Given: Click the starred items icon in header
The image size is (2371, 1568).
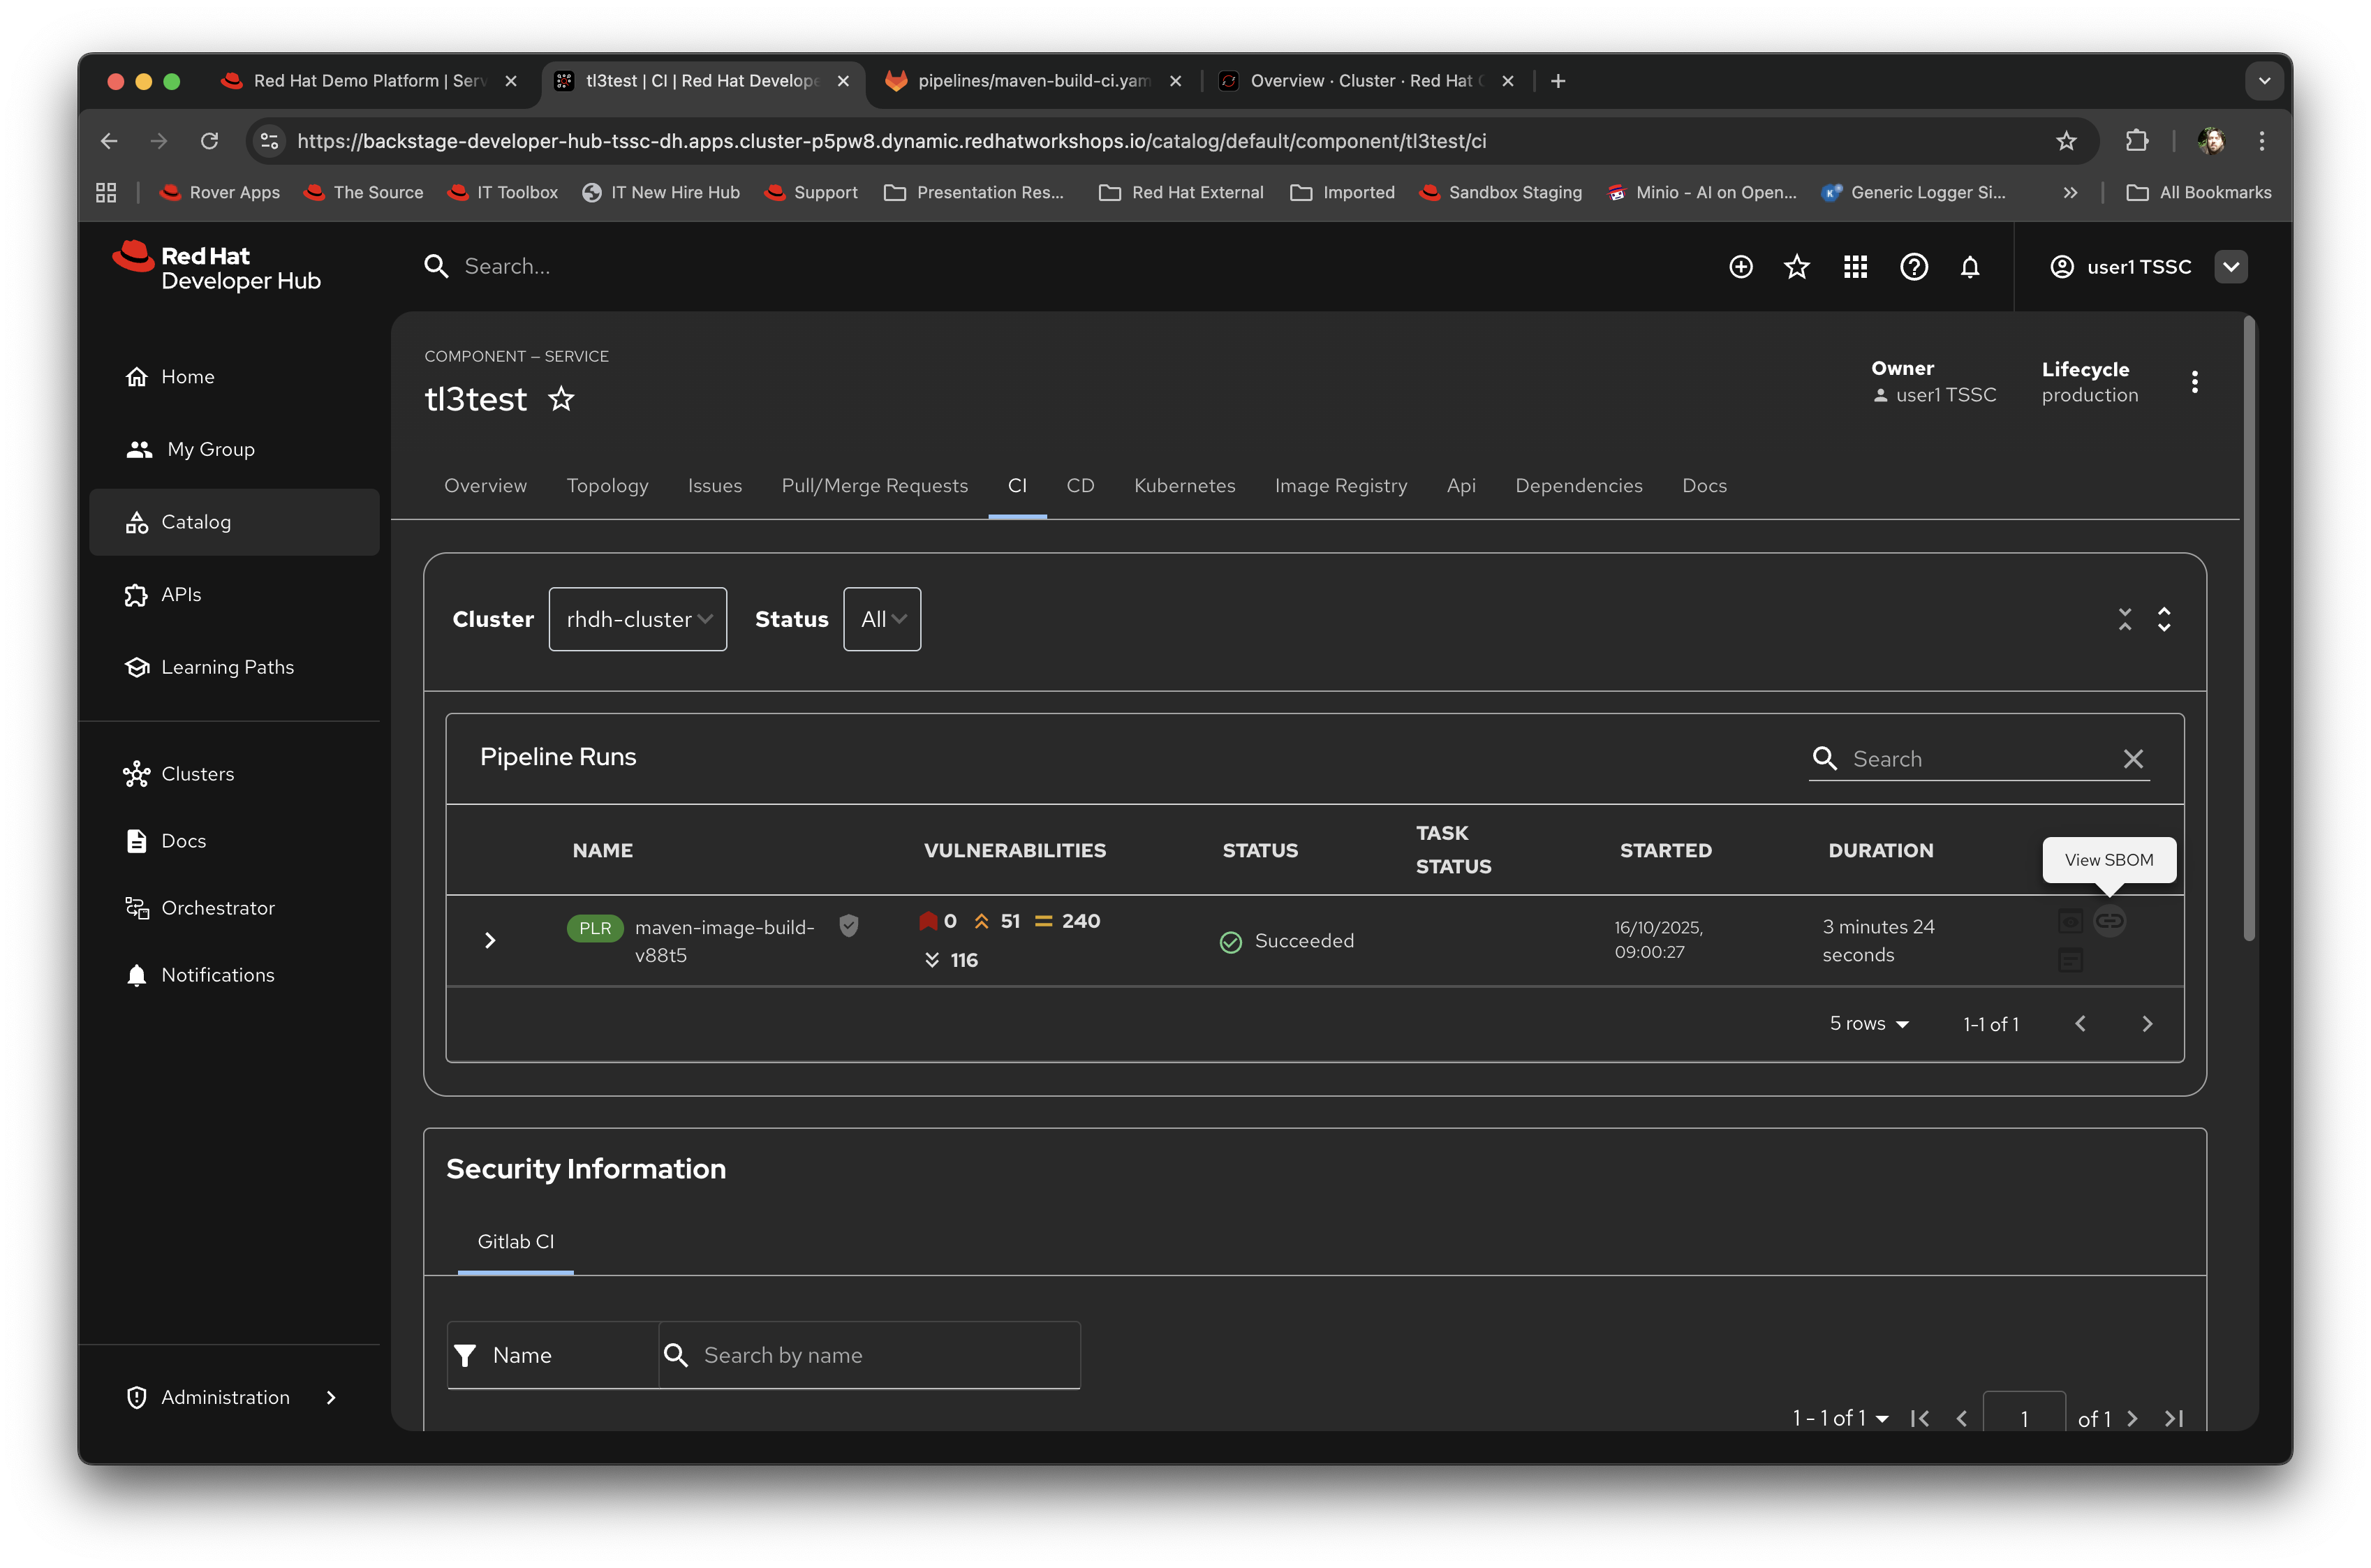Looking at the screenshot, I should pyautogui.click(x=1798, y=267).
